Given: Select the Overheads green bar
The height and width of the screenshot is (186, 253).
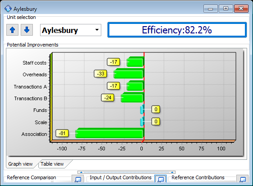Looking at the screenshot, I should 129,74.
